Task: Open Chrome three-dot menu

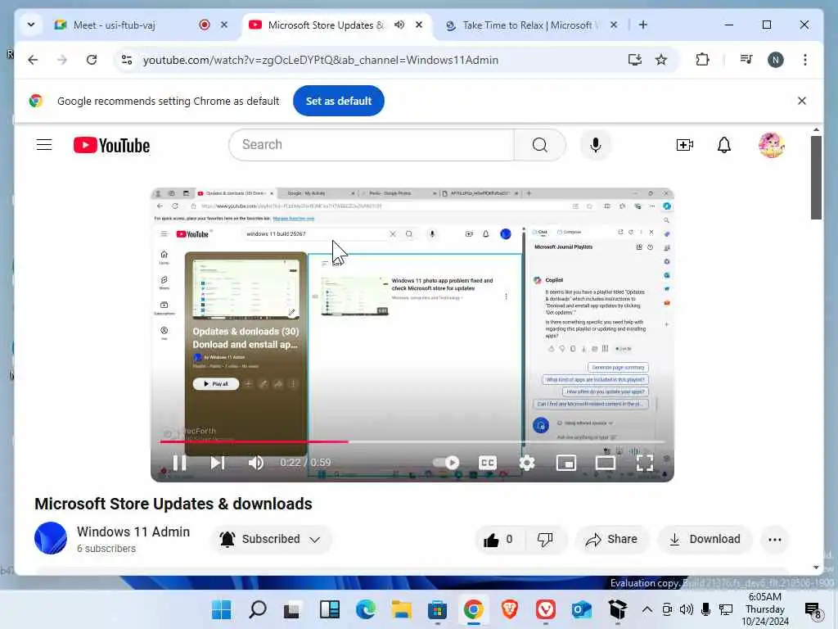Action: click(x=805, y=60)
